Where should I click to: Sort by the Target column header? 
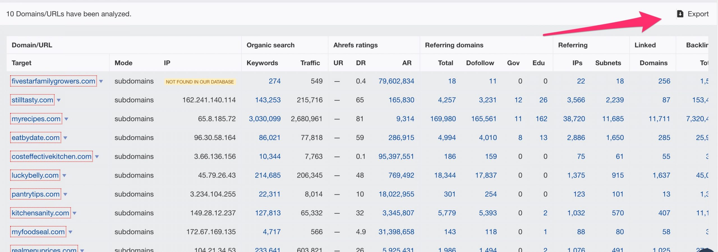21,63
